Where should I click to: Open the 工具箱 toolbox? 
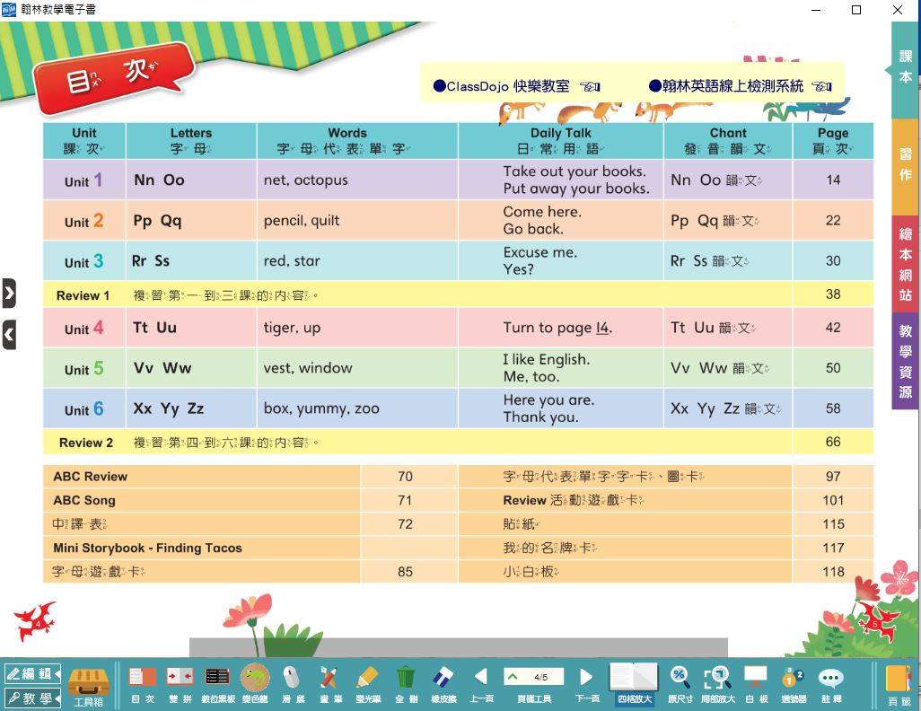89,687
